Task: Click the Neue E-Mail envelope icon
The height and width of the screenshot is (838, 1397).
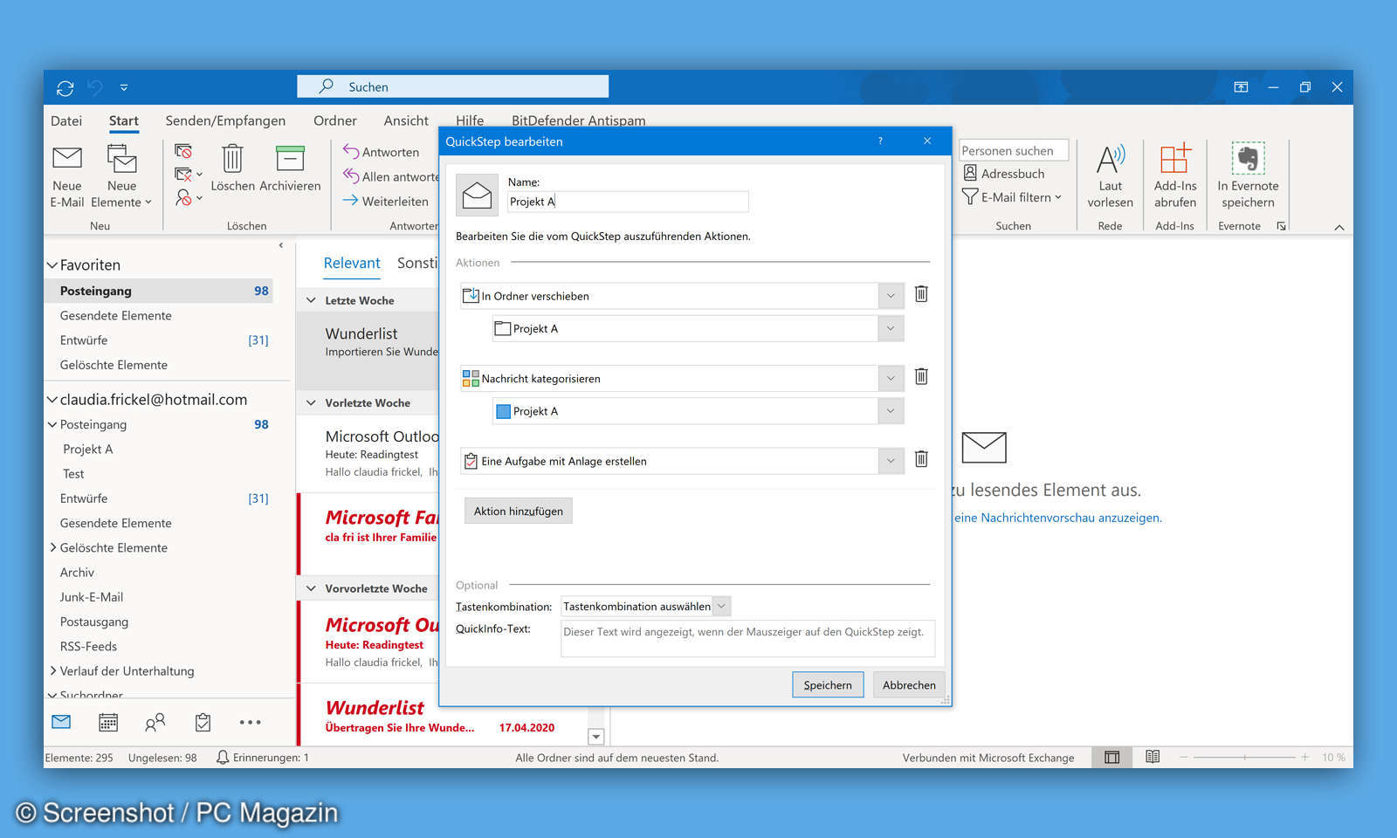Action: pyautogui.click(x=67, y=159)
